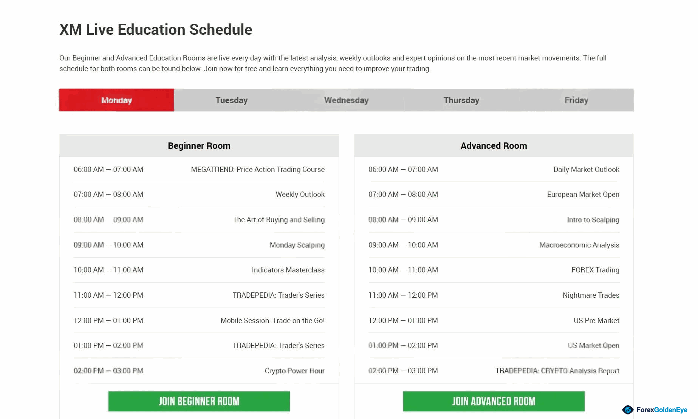This screenshot has height=419, width=698.
Task: Select the Weekly Outlook session
Action: 300,194
